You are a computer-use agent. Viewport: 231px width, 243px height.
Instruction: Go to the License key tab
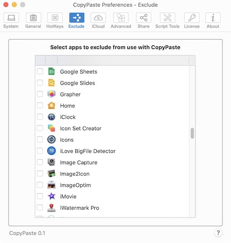(x=192, y=20)
